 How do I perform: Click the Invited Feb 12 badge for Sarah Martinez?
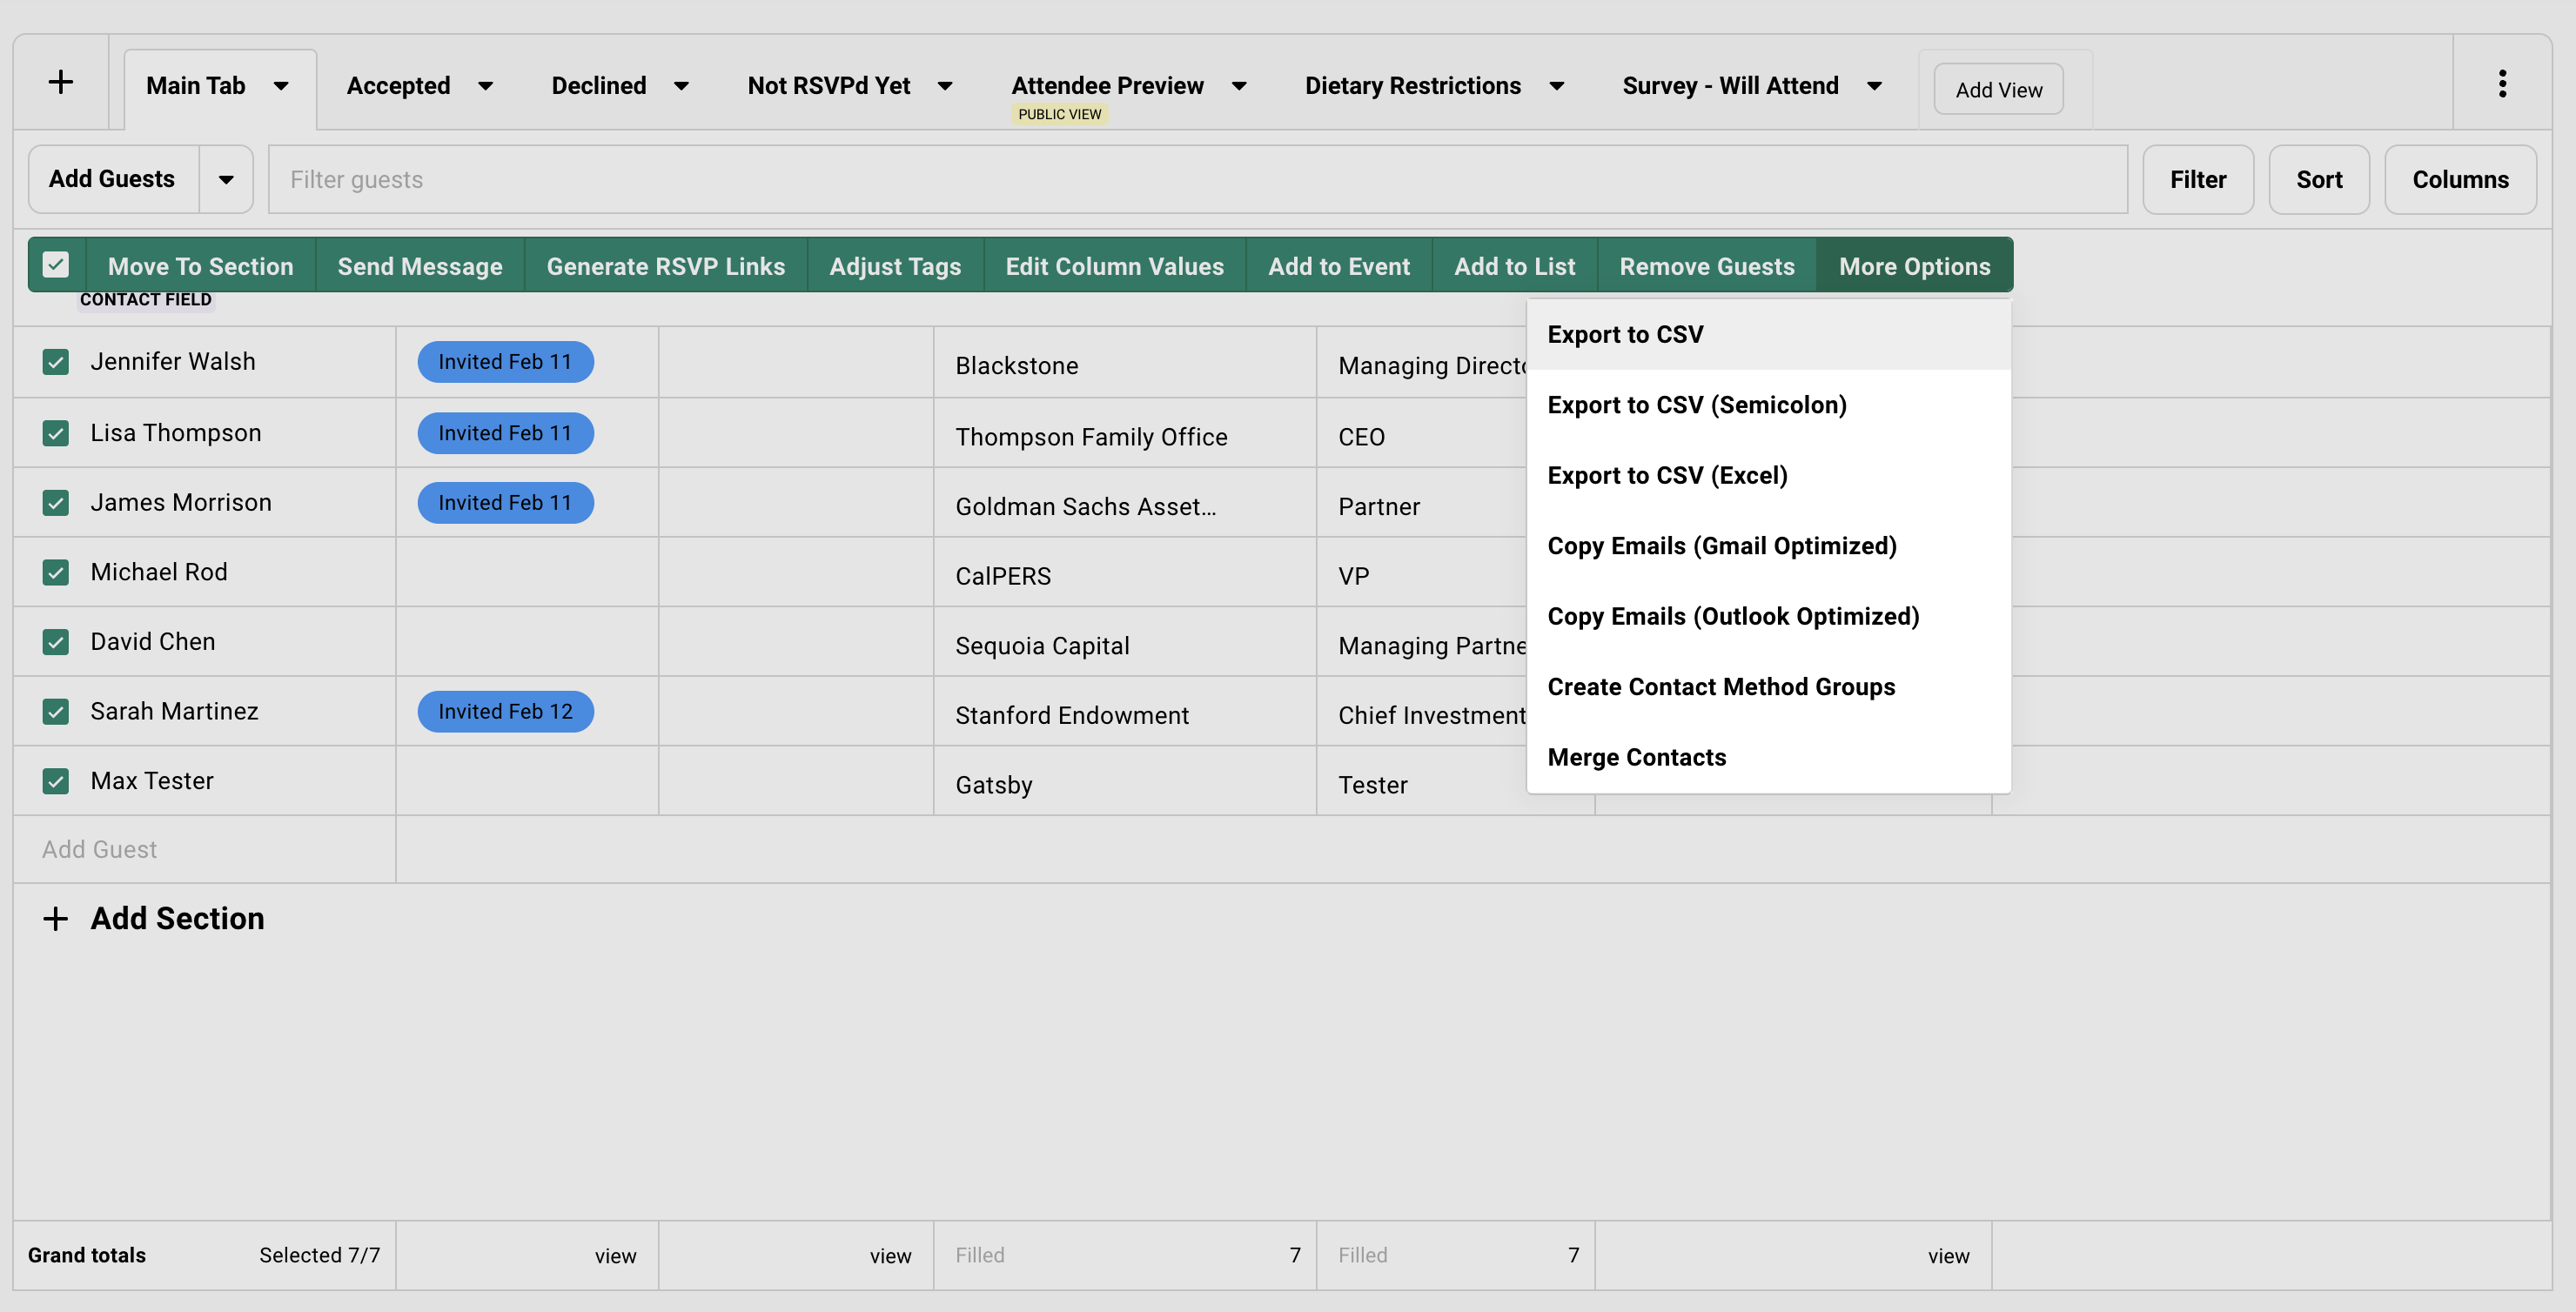(x=505, y=711)
